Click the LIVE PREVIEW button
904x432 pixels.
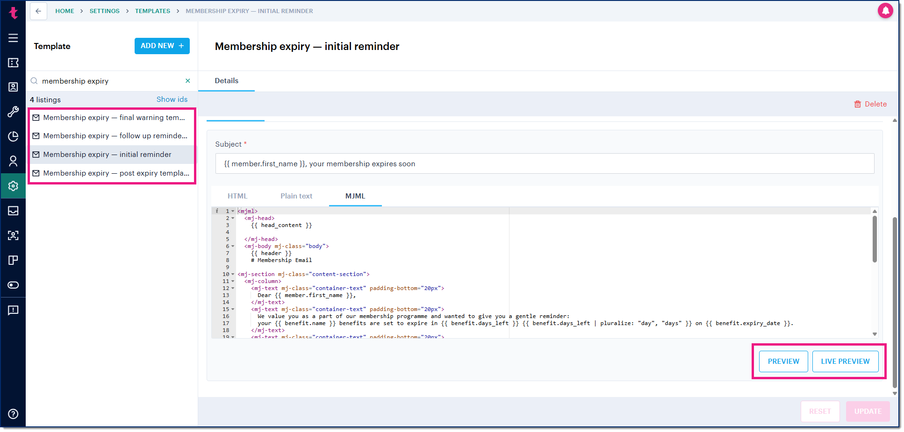coord(845,361)
